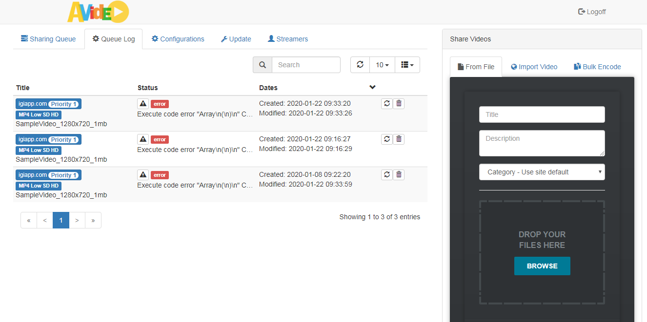Refresh the queue log list

point(360,64)
